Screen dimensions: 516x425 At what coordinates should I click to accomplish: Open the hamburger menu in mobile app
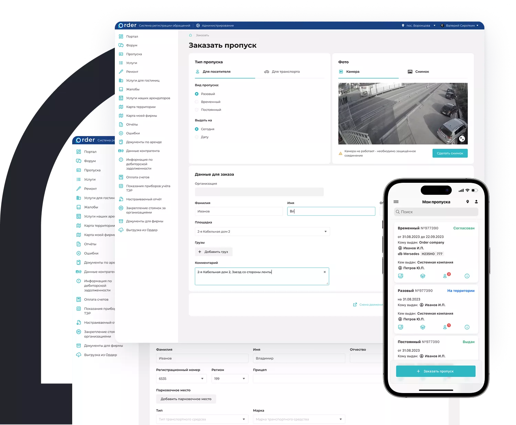pyautogui.click(x=396, y=202)
